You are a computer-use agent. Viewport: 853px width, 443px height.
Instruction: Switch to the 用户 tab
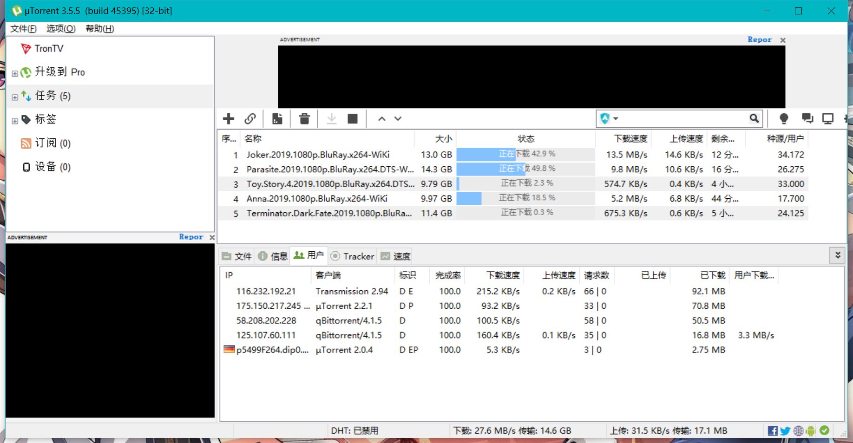pos(308,255)
